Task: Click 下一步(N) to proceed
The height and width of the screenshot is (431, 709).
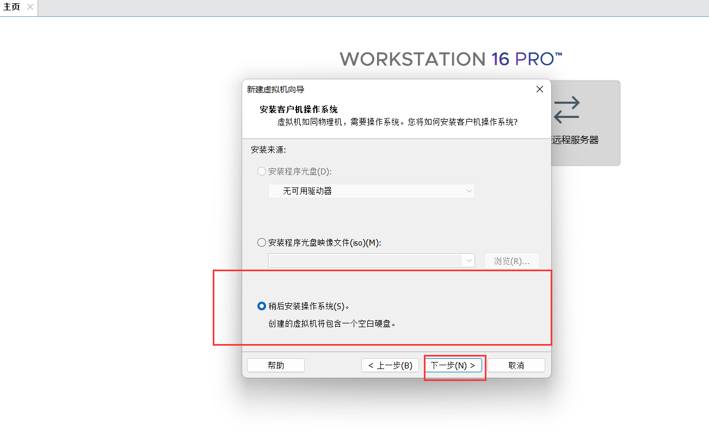Action: pos(453,365)
